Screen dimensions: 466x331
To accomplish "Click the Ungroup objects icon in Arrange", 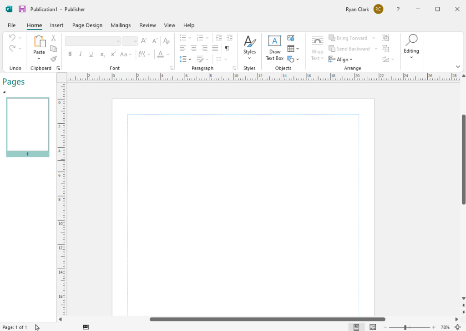I will [x=386, y=48].
